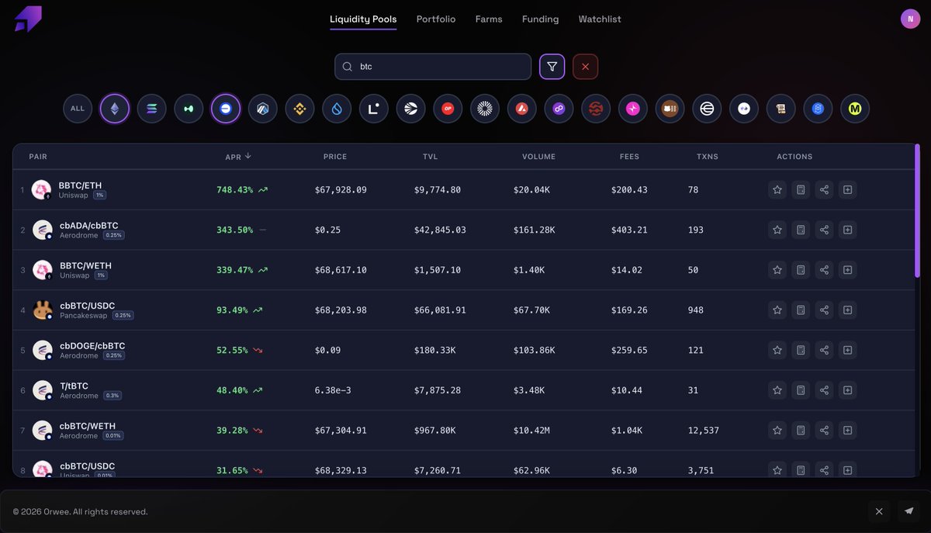Share the cbBTC/WETH pool
Viewport: 931px width, 533px height.
(x=824, y=430)
